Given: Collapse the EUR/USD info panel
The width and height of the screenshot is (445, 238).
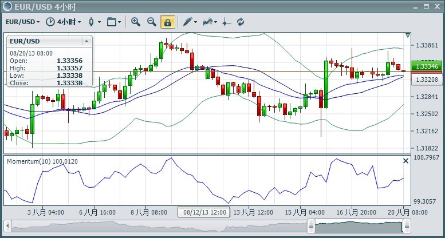Looking at the screenshot, I should [x=86, y=41].
